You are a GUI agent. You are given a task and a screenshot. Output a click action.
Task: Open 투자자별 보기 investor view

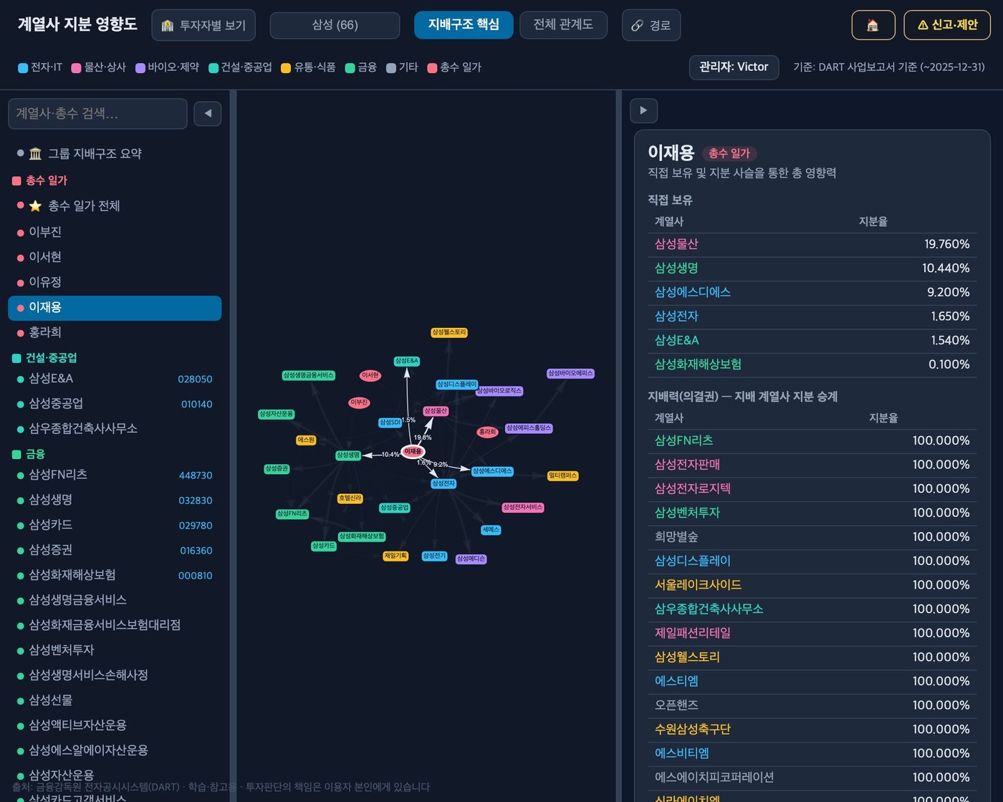tap(203, 25)
